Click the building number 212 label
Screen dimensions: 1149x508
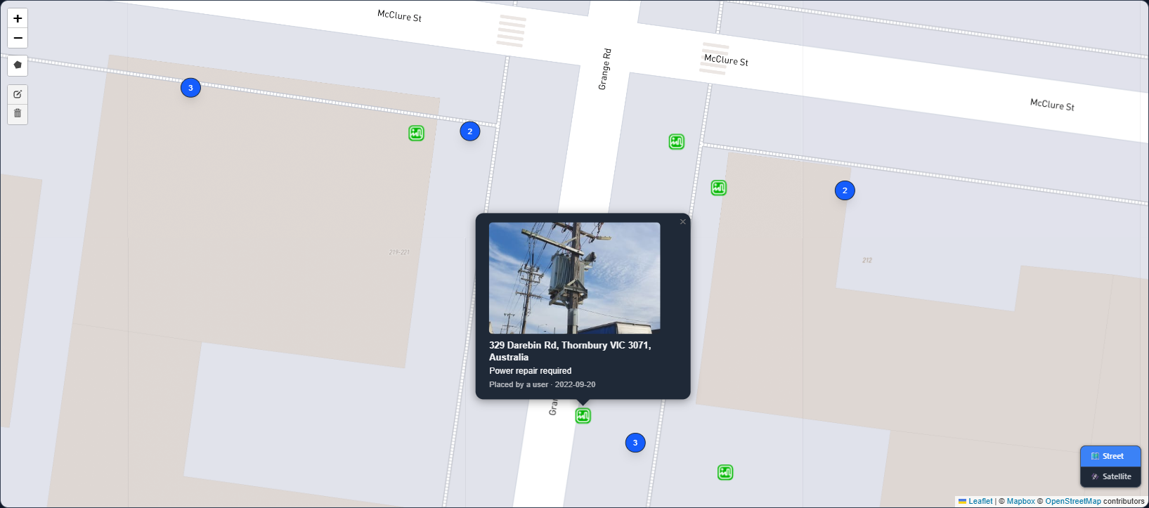pos(867,261)
